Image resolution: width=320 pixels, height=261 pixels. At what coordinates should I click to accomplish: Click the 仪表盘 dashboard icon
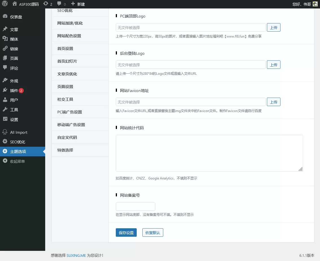pyautogui.click(x=5, y=17)
